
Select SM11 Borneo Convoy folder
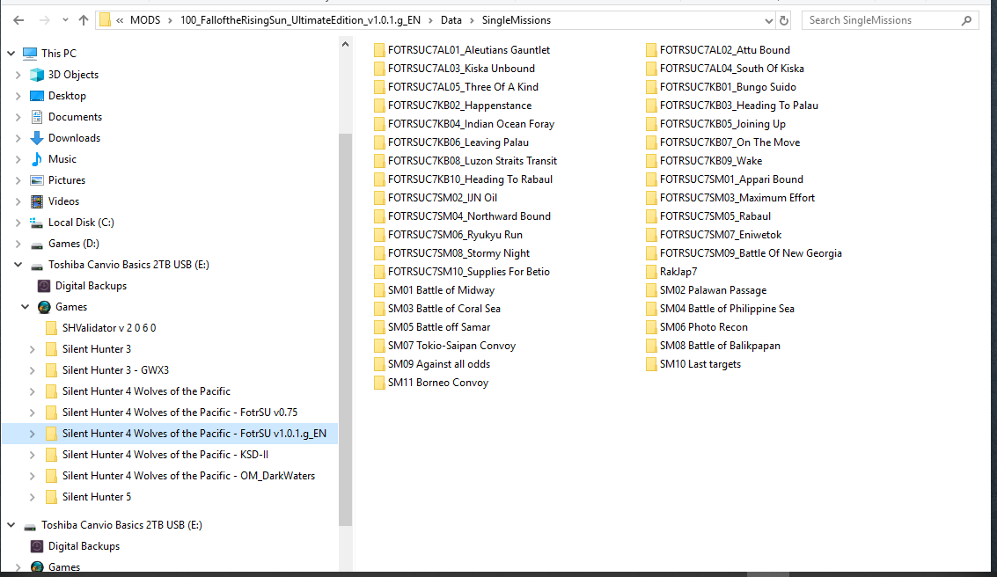click(438, 383)
